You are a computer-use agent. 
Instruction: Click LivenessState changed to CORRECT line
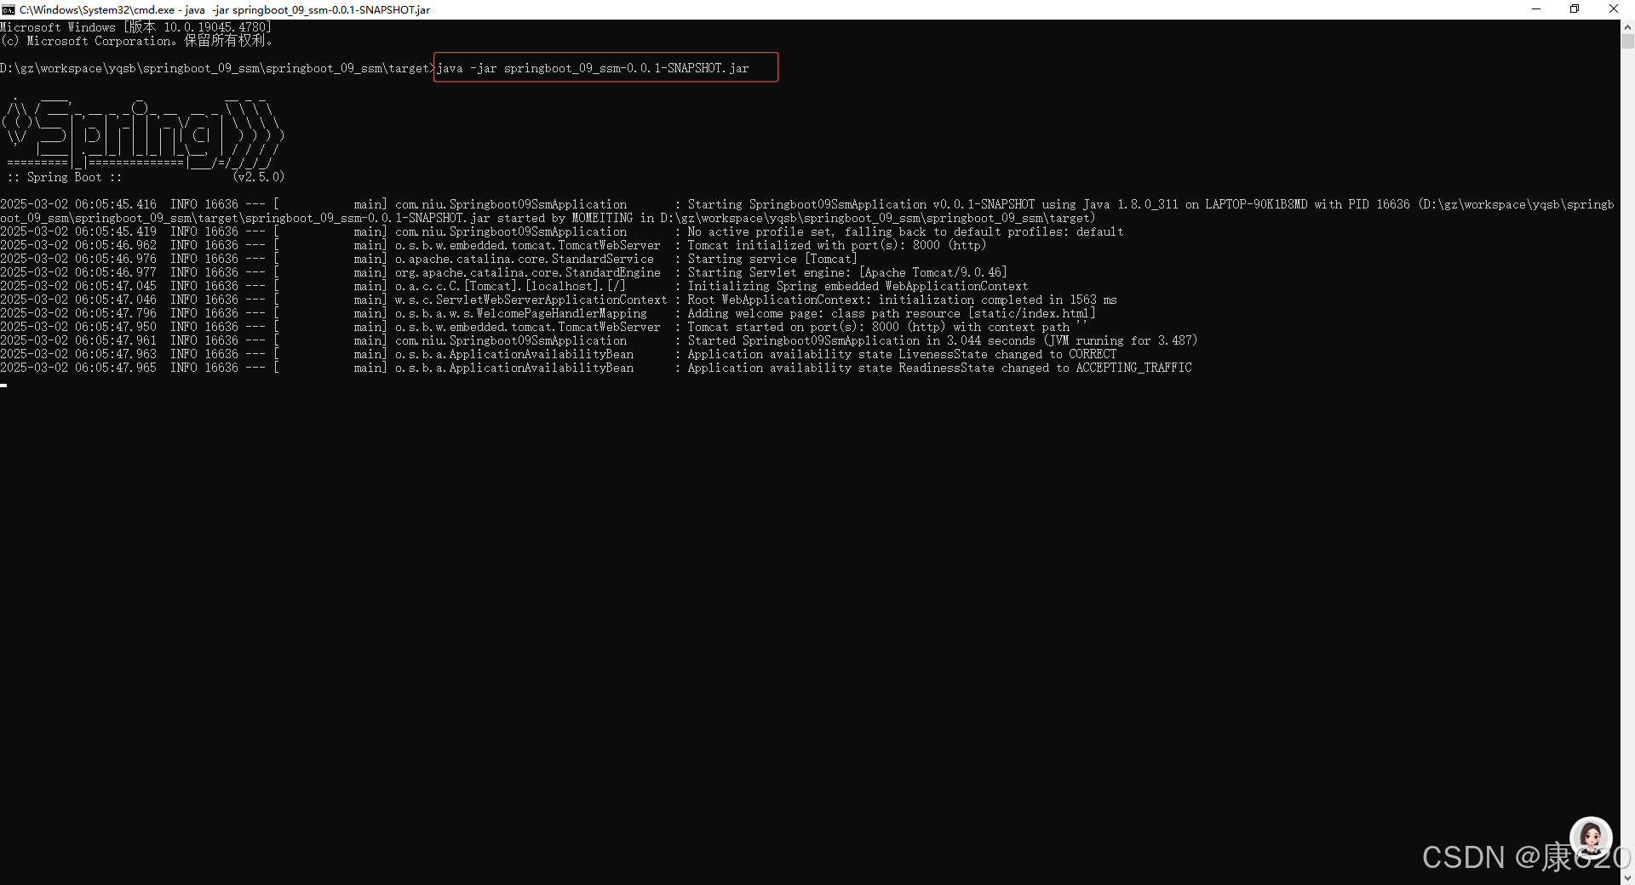(559, 354)
